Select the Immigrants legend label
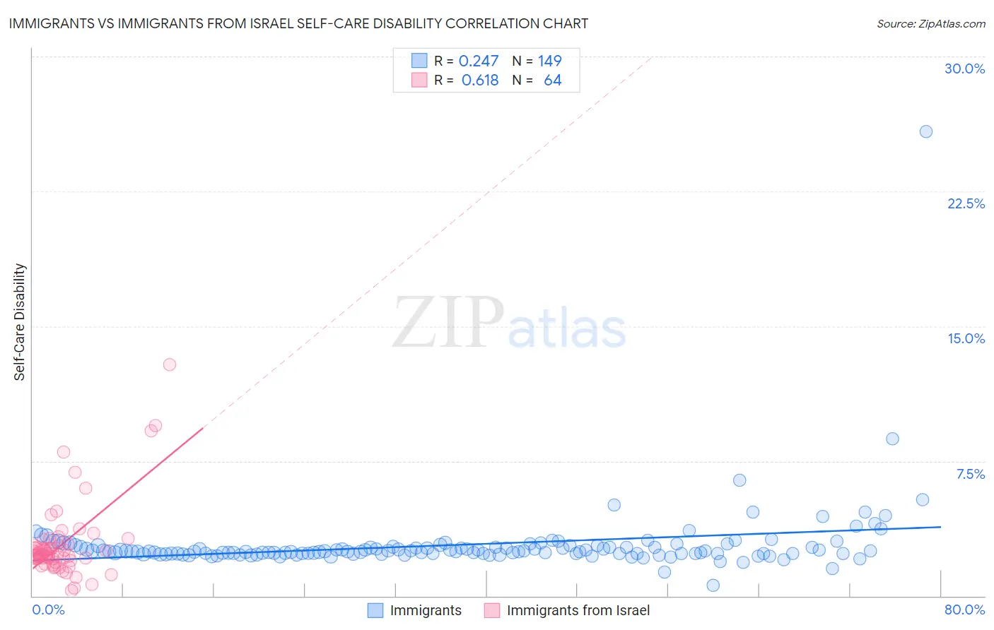Viewport: 994px width, 630px height. point(426,610)
